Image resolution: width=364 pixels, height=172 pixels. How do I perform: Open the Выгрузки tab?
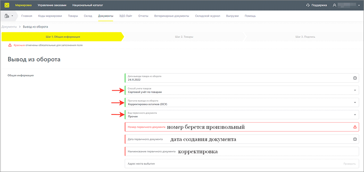pos(232,16)
